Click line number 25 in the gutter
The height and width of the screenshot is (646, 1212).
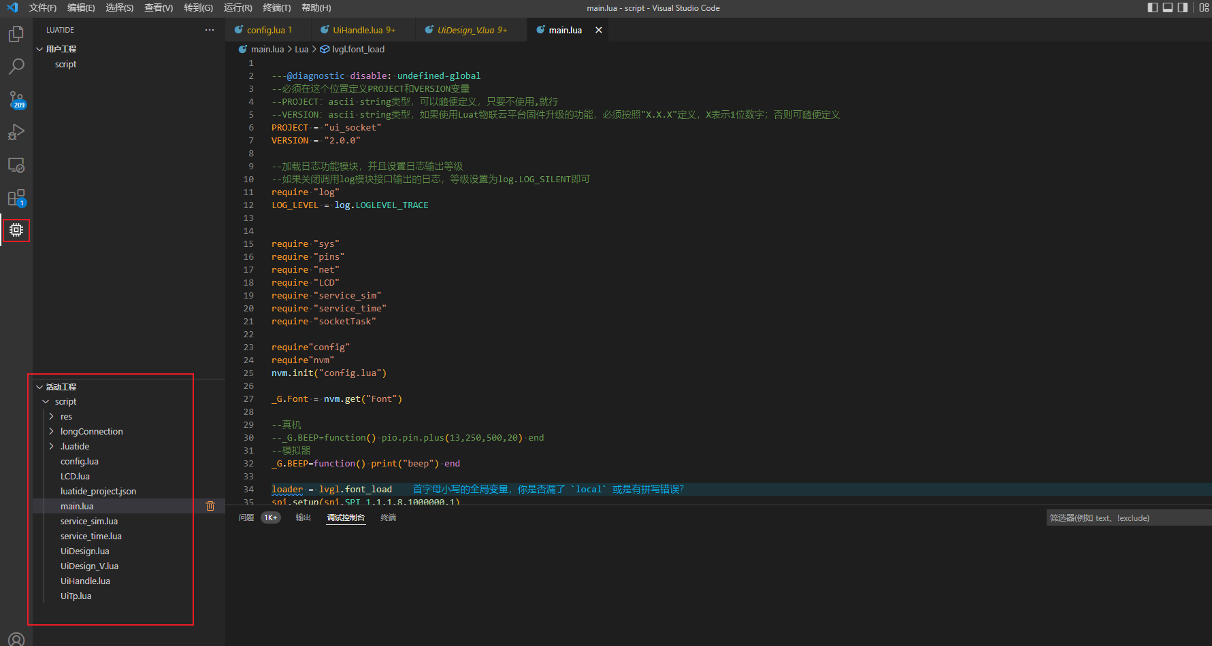pyautogui.click(x=248, y=373)
